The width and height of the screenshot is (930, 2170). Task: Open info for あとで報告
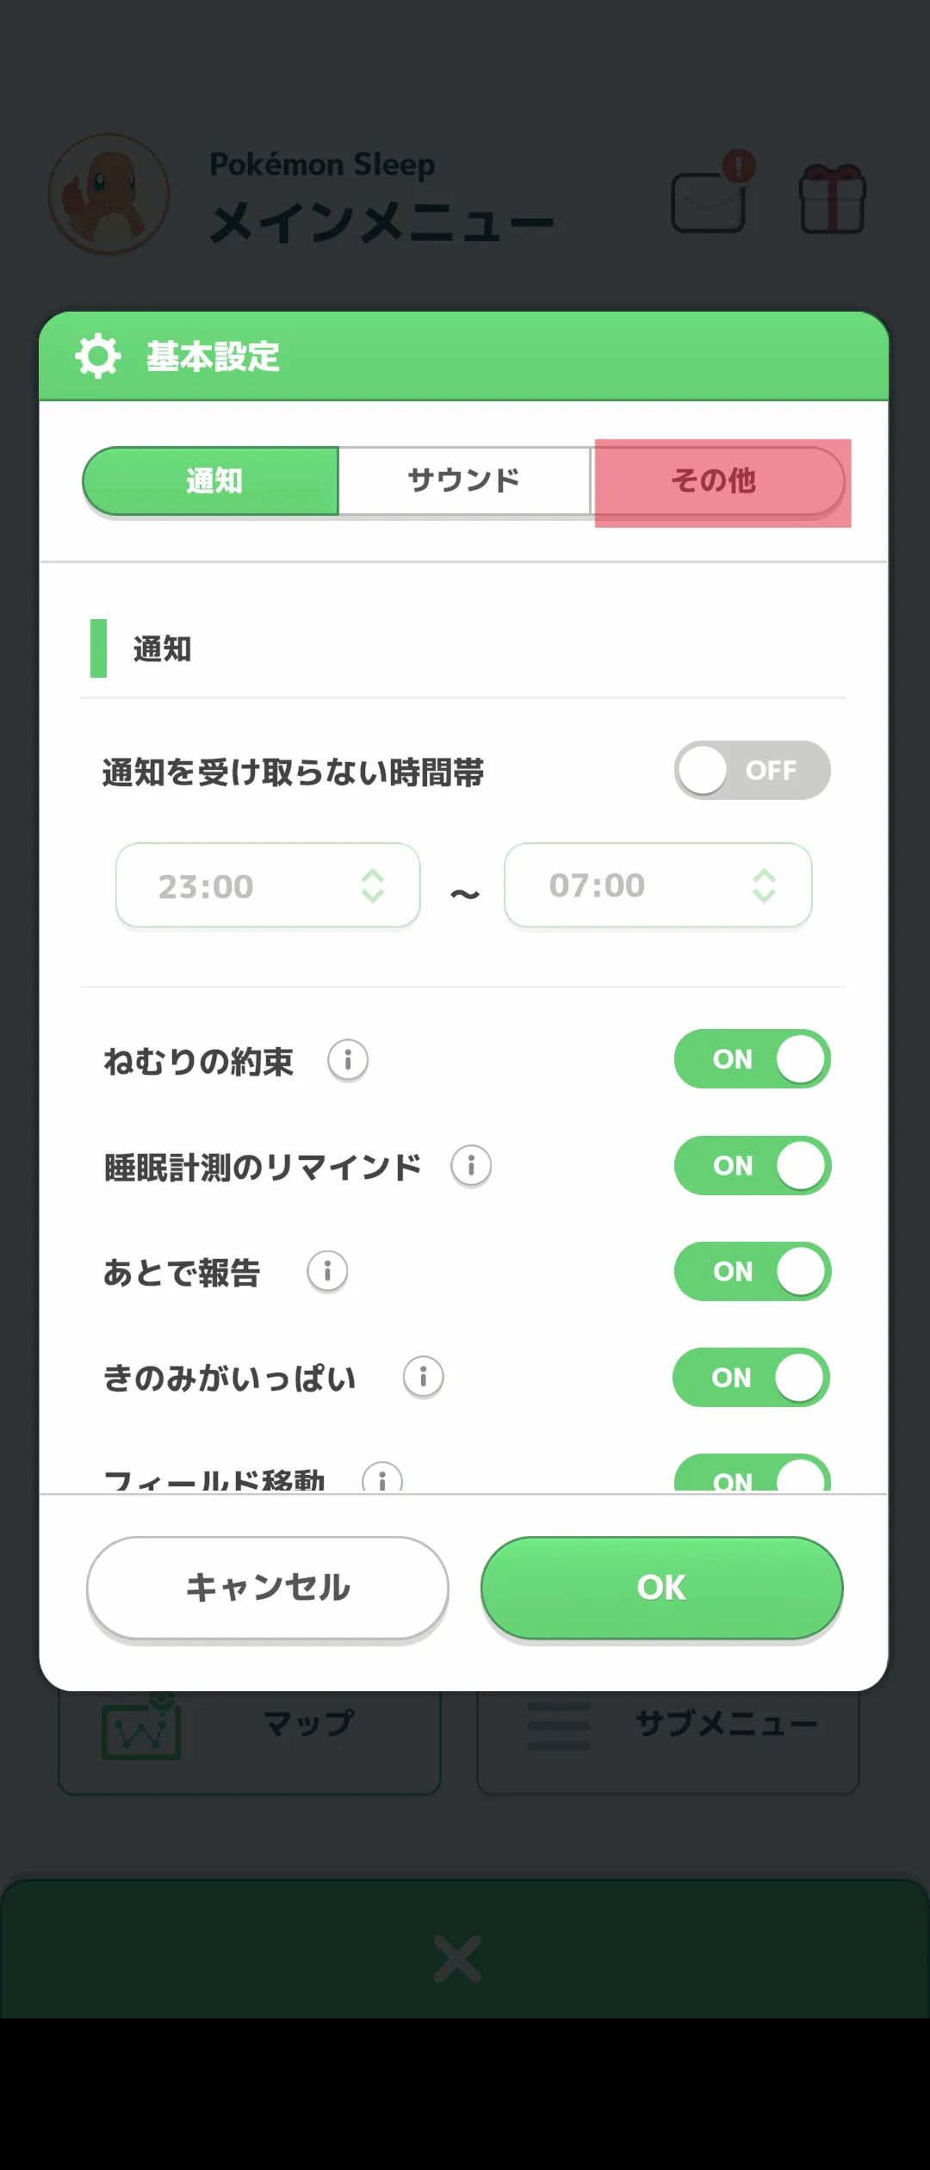[327, 1272]
